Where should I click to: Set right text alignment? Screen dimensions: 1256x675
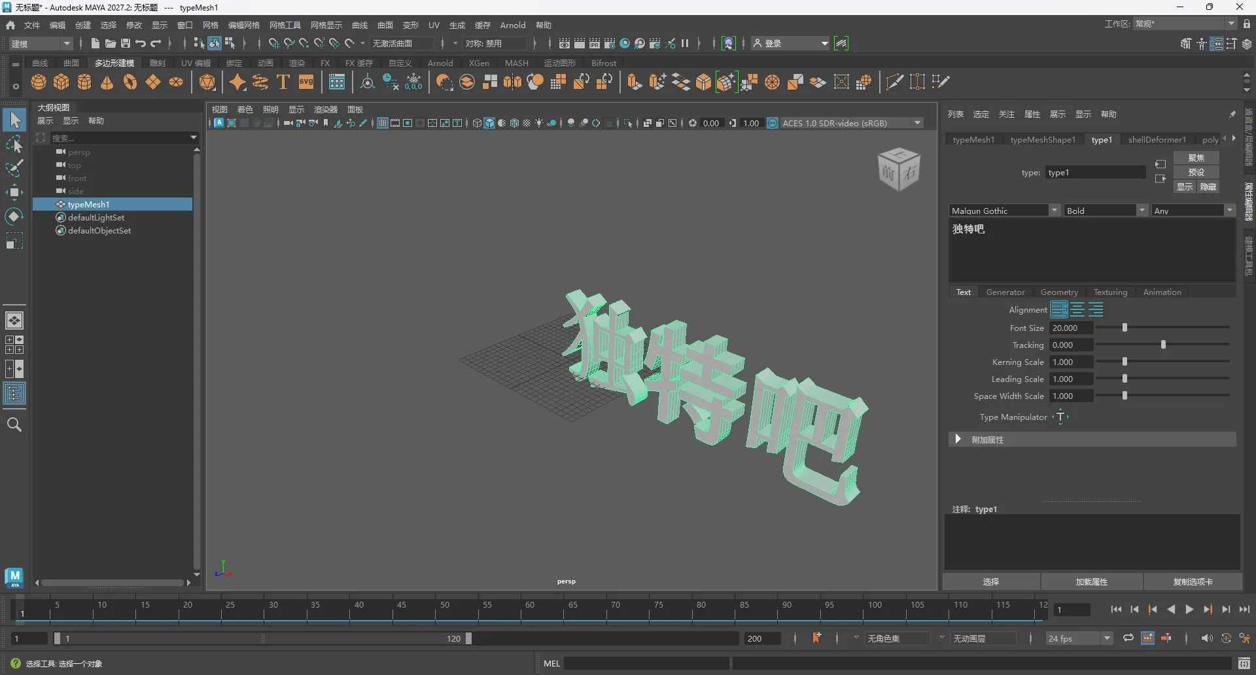[1096, 309]
